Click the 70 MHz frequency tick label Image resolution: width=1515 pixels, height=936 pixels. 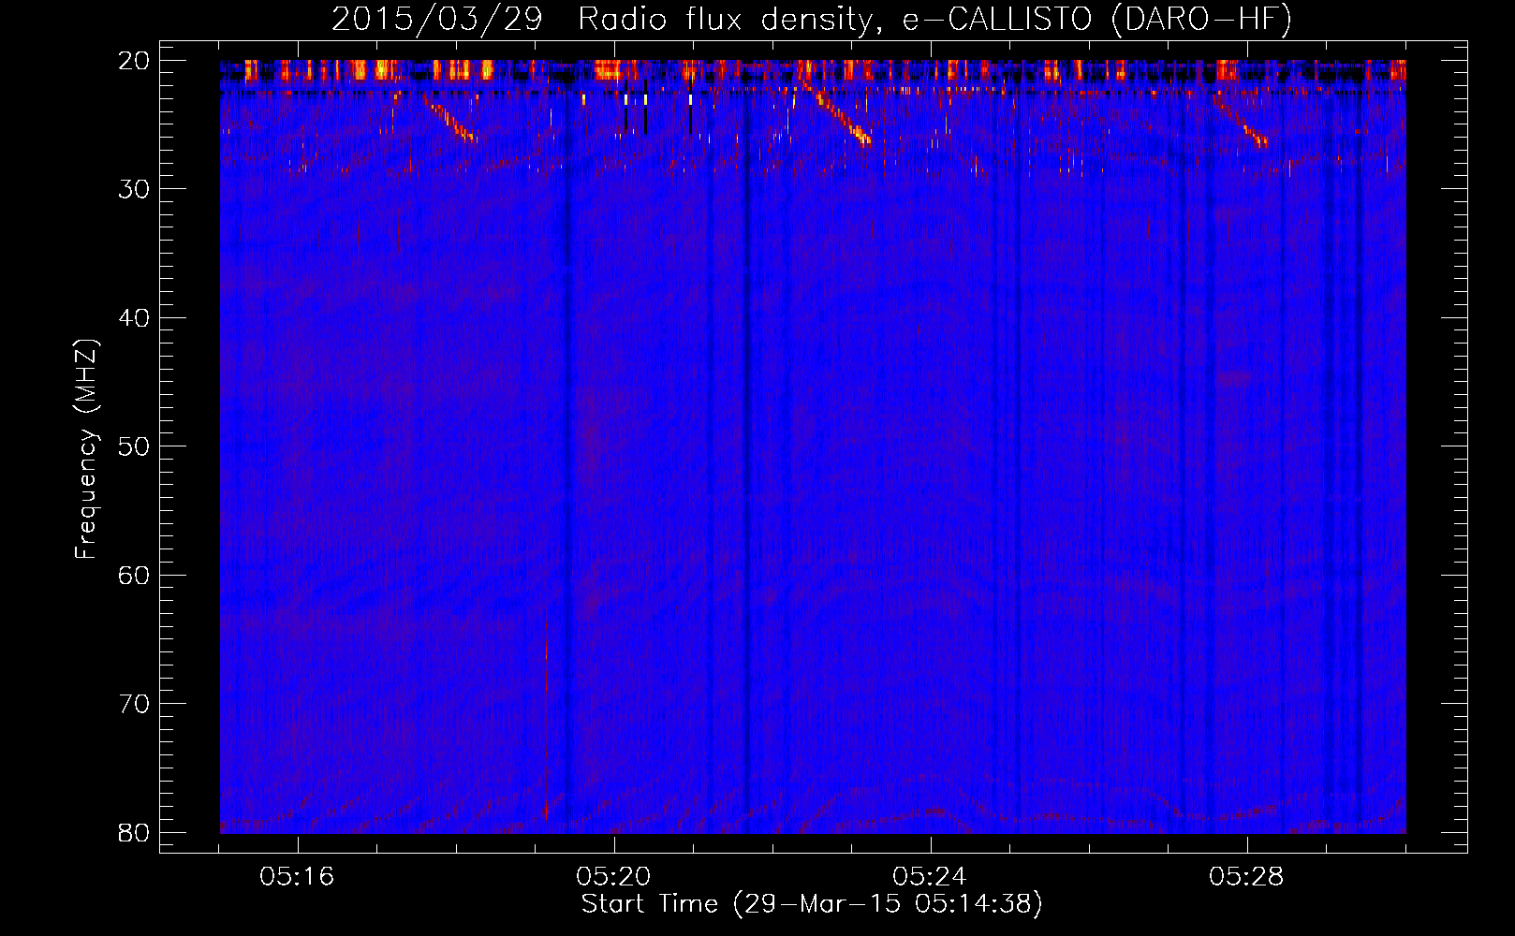(x=134, y=704)
